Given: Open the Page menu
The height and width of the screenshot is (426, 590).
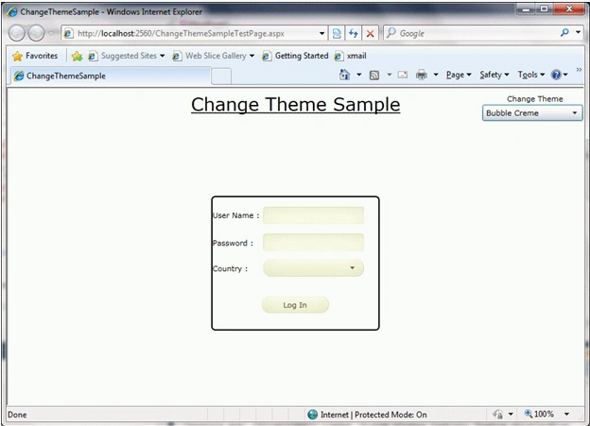Looking at the screenshot, I should 459,75.
